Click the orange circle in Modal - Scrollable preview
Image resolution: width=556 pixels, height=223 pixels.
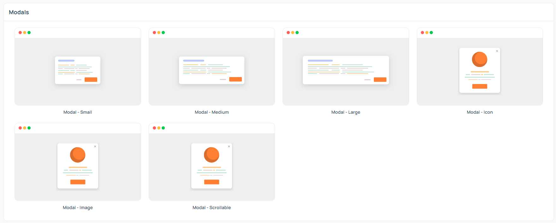coord(212,155)
